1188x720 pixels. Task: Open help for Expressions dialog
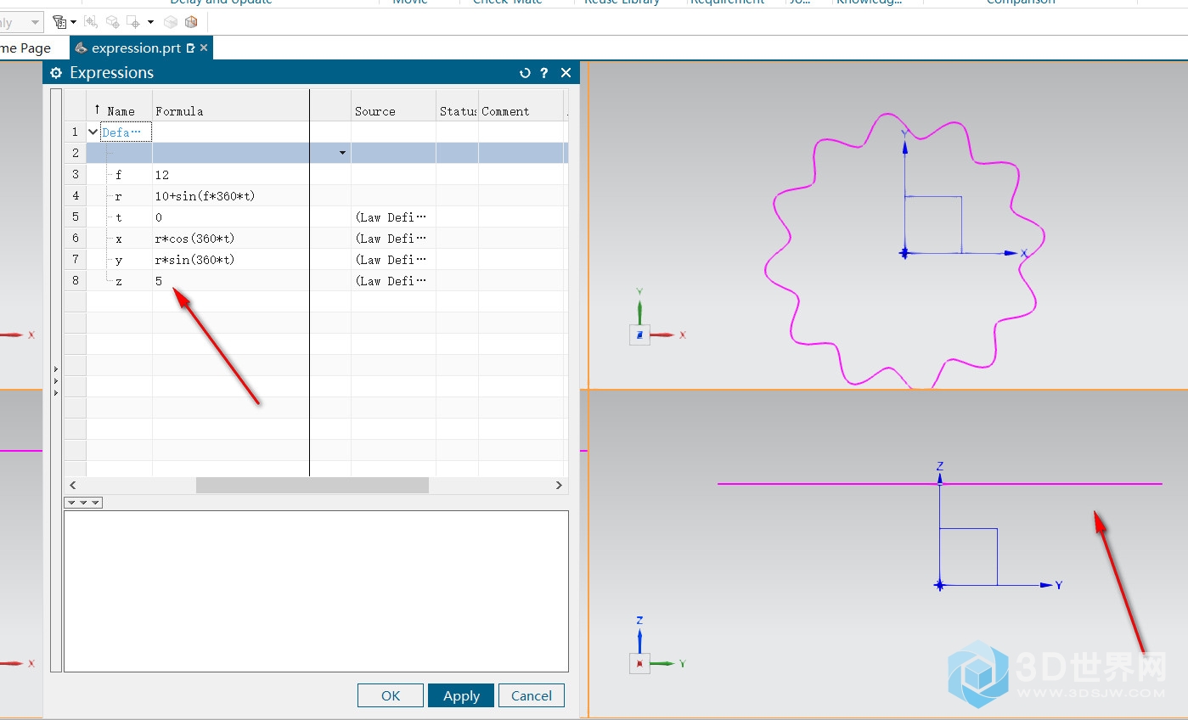pyautogui.click(x=544, y=73)
